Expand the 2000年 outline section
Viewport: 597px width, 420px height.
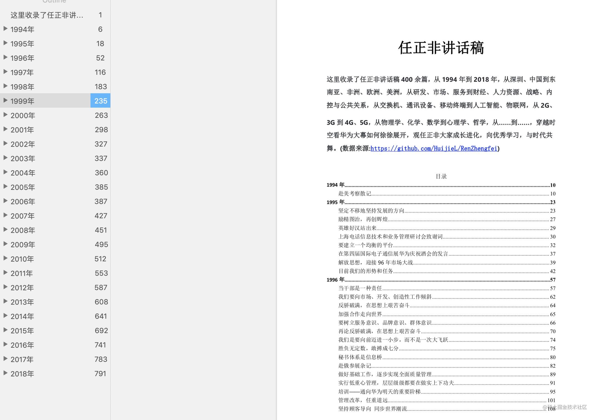pyautogui.click(x=5, y=115)
